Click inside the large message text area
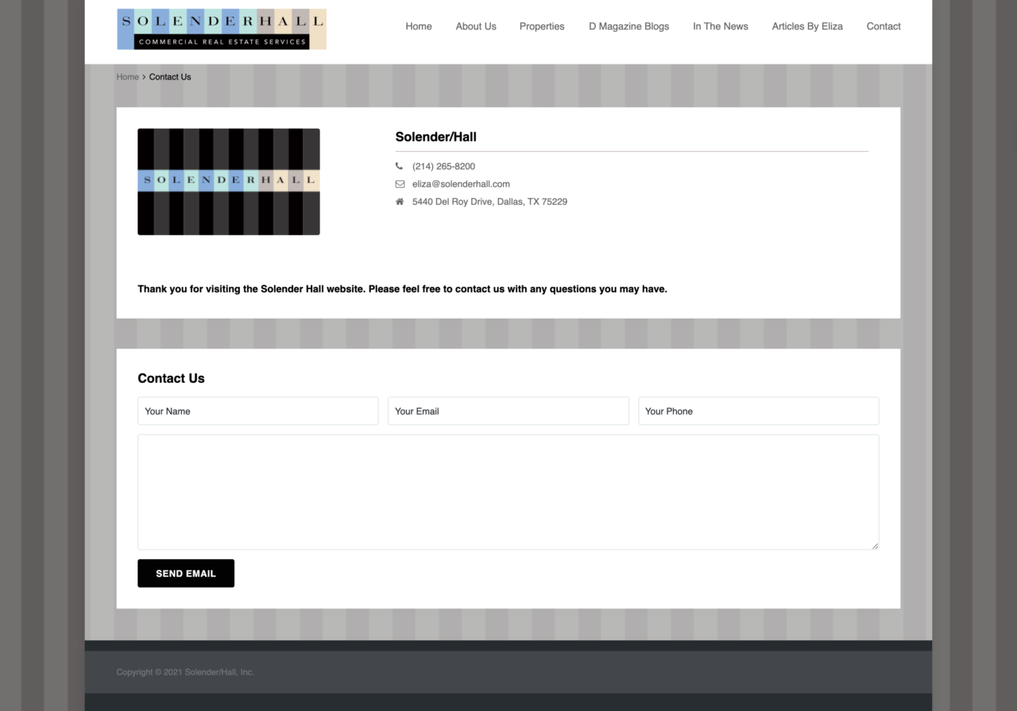The height and width of the screenshot is (711, 1017). coord(508,491)
